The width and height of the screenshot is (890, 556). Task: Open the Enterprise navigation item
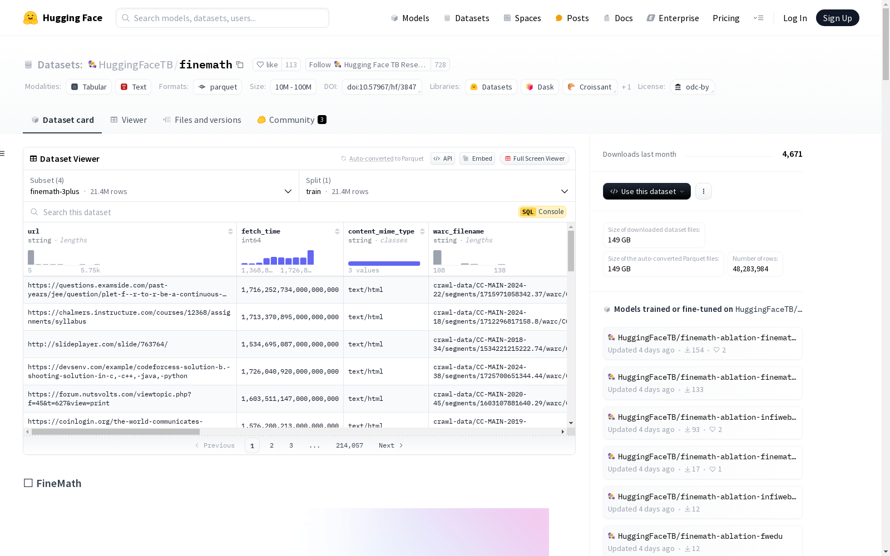(x=673, y=18)
